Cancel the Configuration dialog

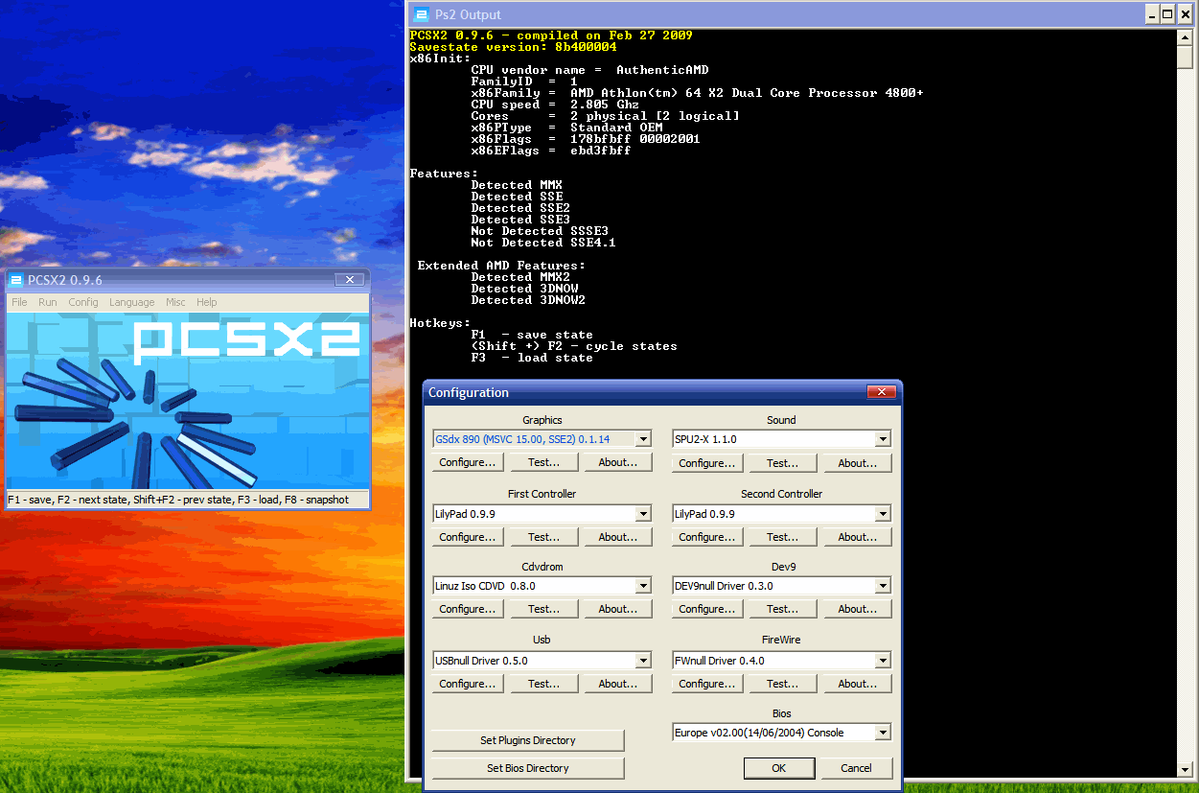[x=857, y=768]
